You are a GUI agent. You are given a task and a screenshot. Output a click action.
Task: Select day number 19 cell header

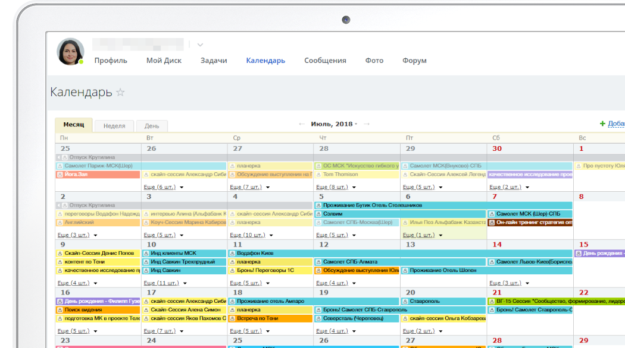(324, 293)
